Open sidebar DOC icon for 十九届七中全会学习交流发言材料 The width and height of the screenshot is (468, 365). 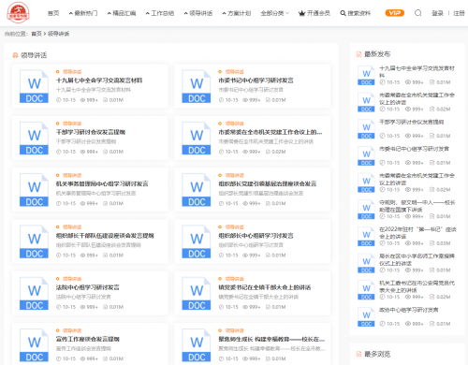366,76
